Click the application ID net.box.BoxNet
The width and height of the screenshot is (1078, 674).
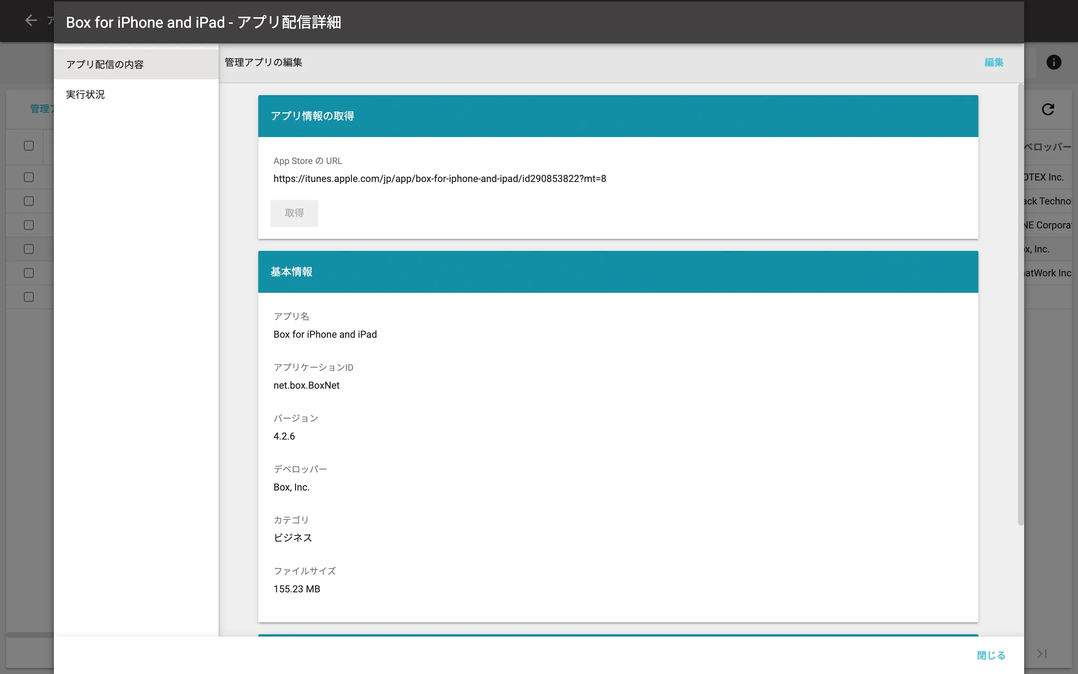coord(306,386)
